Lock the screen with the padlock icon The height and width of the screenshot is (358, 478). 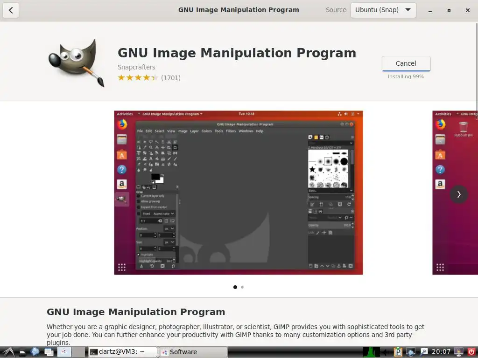[x=458, y=352]
